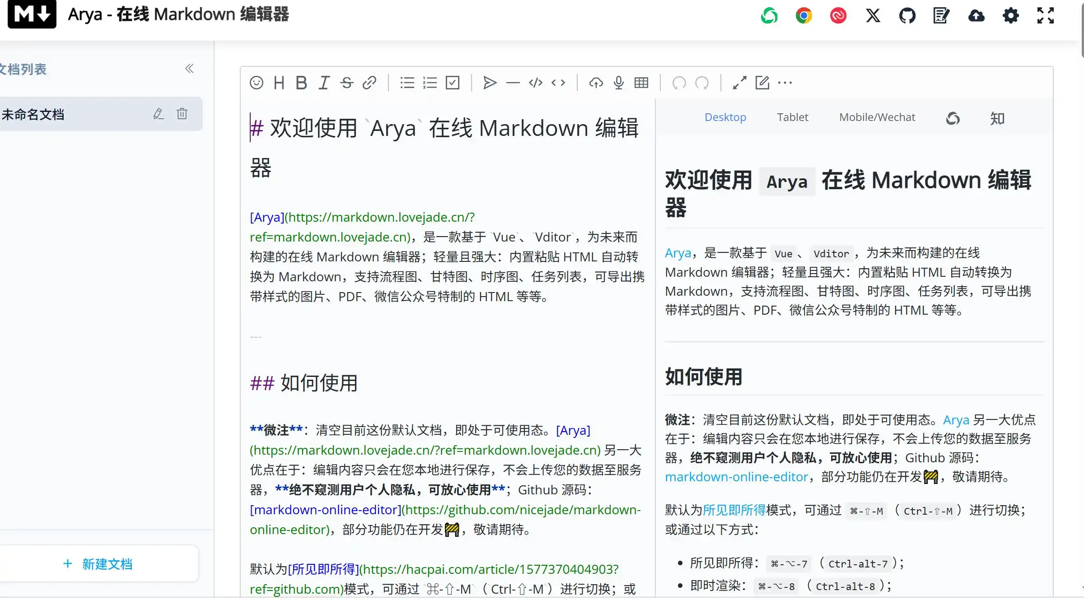The width and height of the screenshot is (1084, 600).
Task: Insert a blockquote with the arrow icon
Action: pos(490,83)
